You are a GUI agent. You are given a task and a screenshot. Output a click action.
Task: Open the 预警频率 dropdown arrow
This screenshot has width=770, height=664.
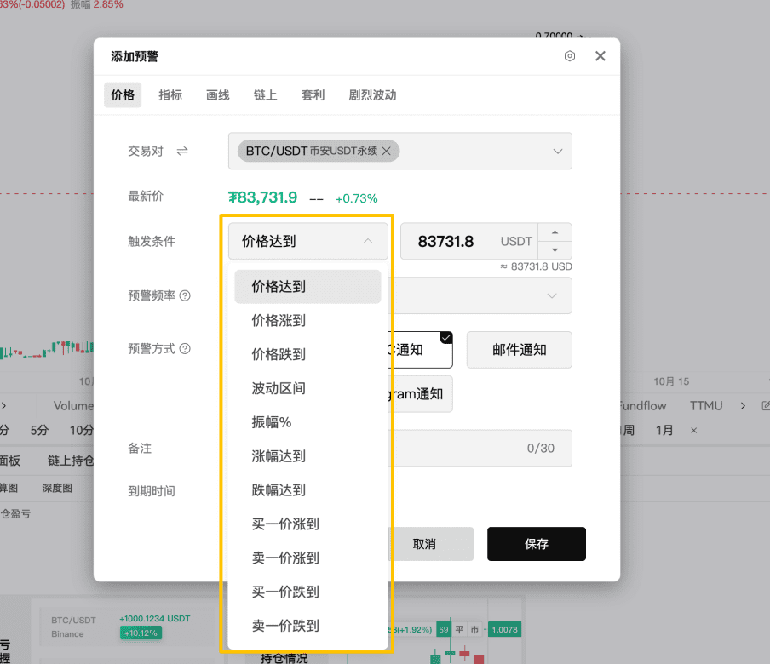(x=552, y=295)
